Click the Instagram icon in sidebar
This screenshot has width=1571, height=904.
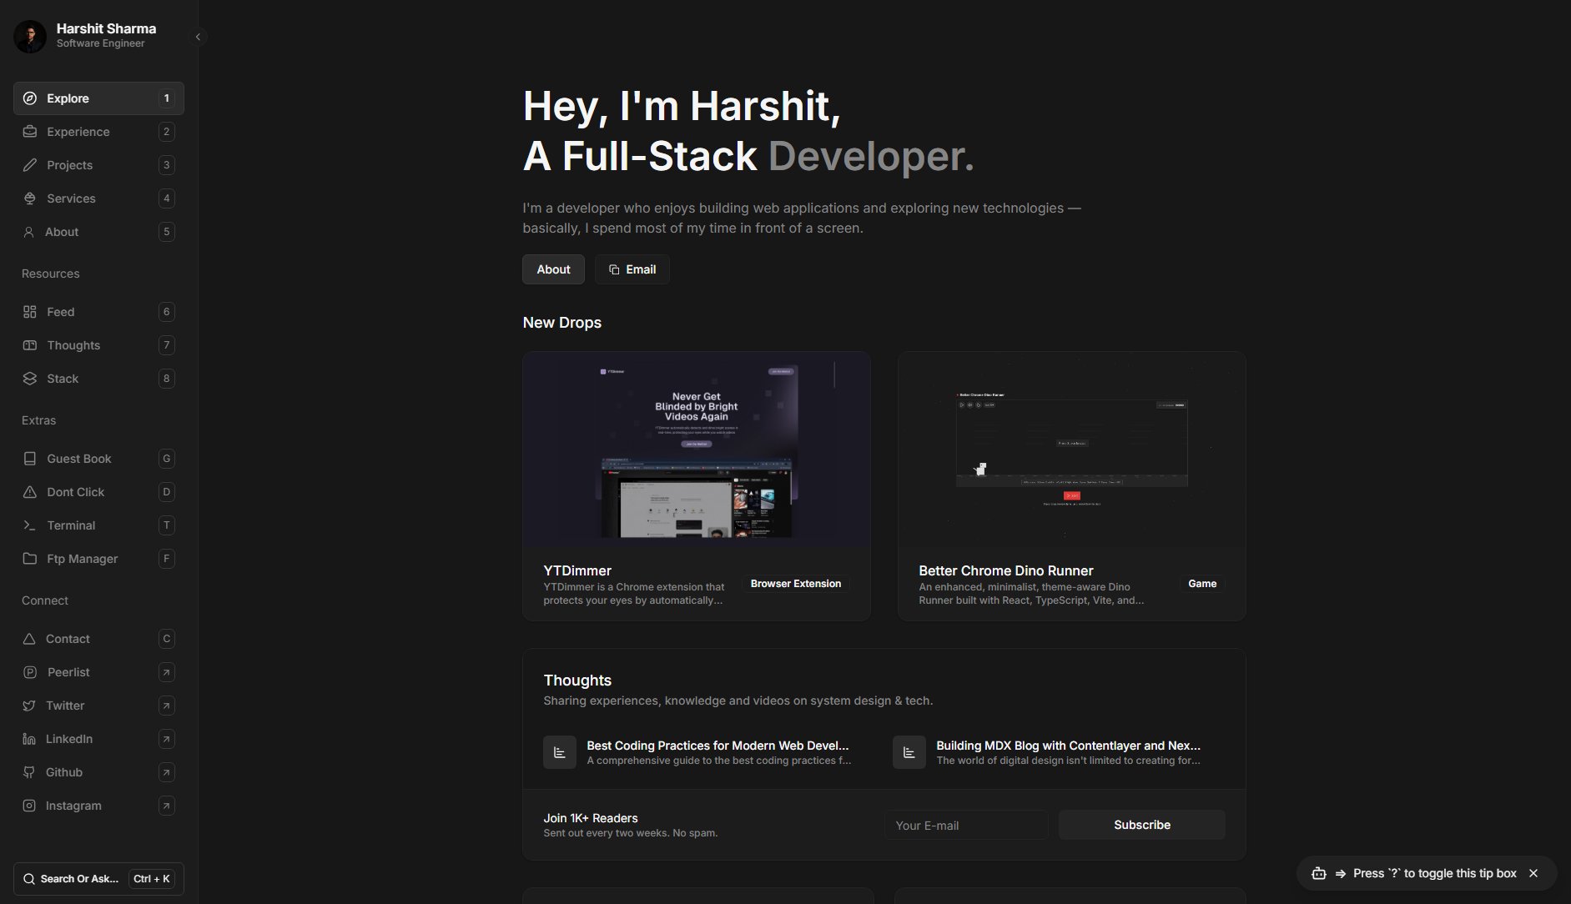click(x=29, y=806)
